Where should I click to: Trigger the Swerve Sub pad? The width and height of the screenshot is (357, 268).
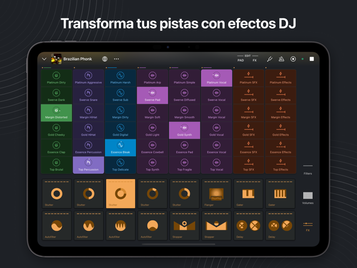coord(120,95)
